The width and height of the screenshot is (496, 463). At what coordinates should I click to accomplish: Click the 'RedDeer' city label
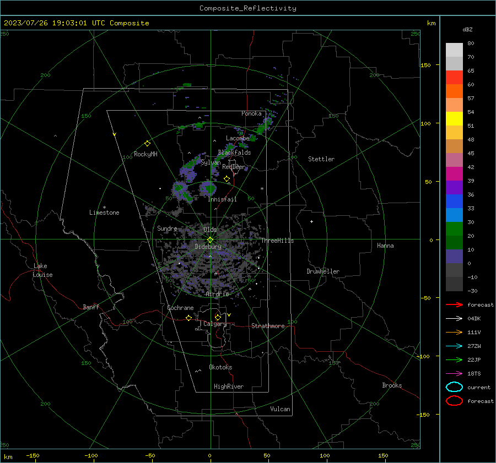pyautogui.click(x=234, y=167)
